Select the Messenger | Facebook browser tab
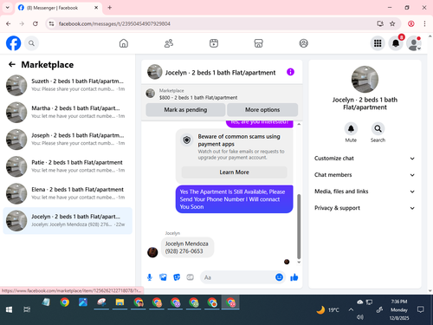 pyautogui.click(x=58, y=8)
